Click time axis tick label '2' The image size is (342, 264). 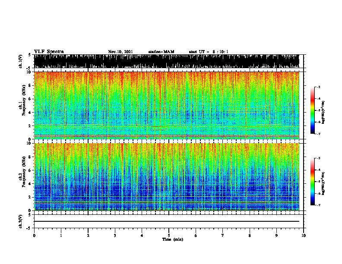point(88,236)
